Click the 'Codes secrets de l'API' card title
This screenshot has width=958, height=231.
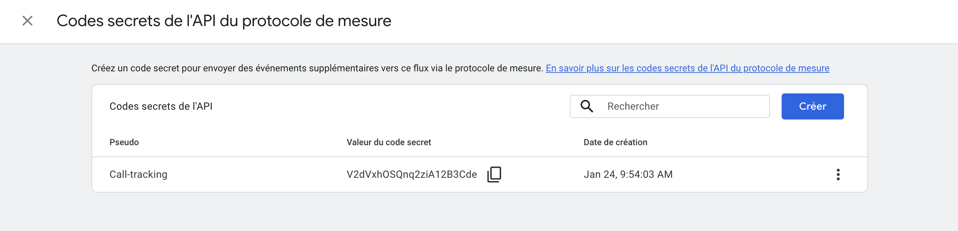pyautogui.click(x=161, y=106)
